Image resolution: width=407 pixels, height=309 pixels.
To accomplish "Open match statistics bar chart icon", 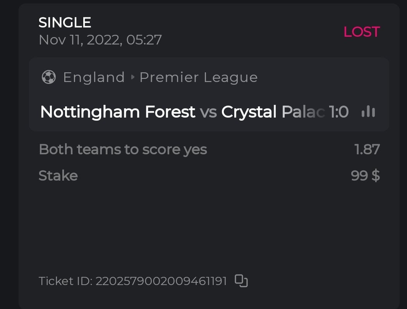I will (x=368, y=112).
